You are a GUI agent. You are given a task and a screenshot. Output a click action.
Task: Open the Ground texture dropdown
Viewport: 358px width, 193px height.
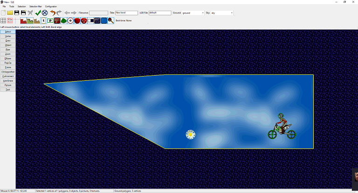[193, 13]
